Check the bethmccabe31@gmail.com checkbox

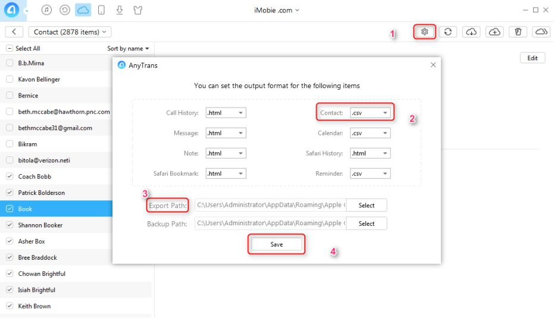(x=10, y=128)
